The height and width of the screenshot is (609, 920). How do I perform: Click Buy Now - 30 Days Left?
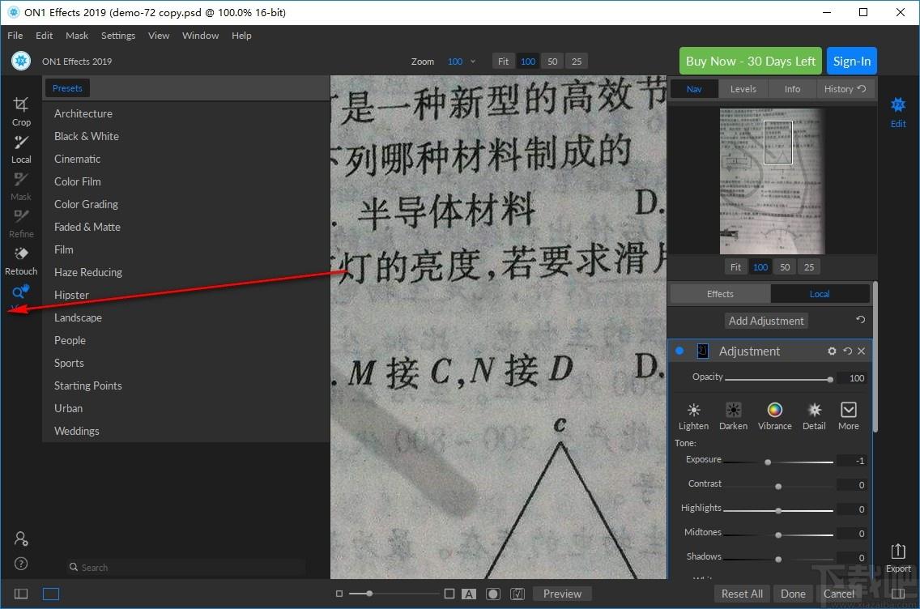[751, 61]
